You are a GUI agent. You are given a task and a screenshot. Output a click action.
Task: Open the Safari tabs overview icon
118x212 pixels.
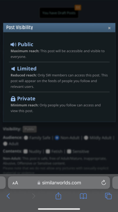point(108,196)
